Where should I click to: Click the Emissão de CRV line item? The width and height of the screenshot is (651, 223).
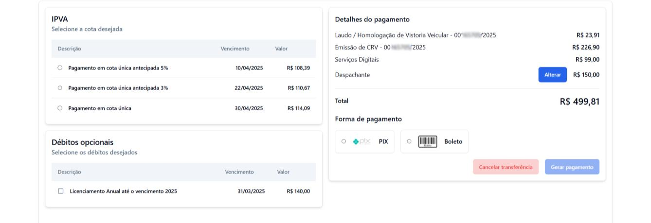point(380,47)
